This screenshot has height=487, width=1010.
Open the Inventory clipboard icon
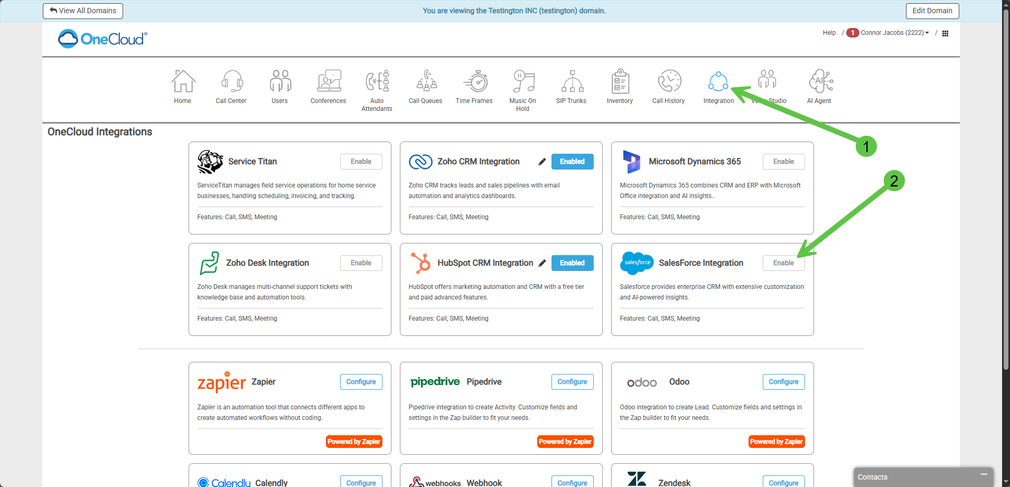click(620, 82)
